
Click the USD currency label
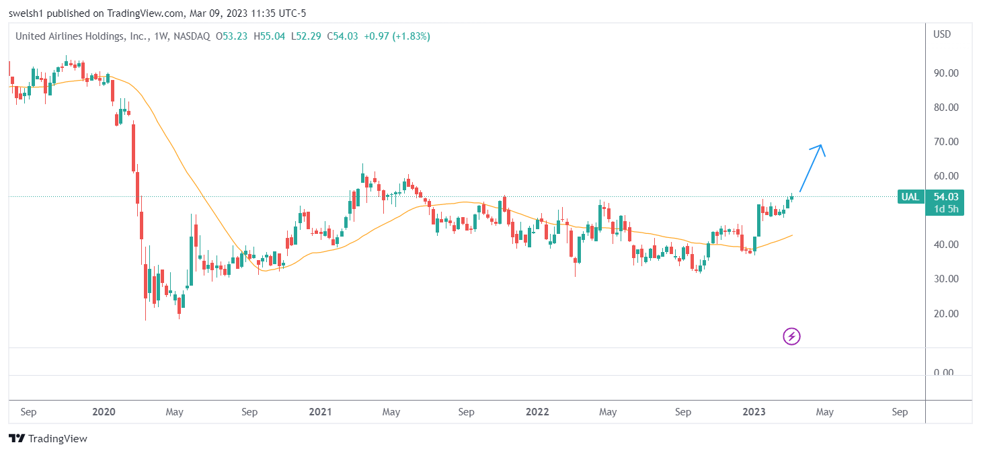942,34
